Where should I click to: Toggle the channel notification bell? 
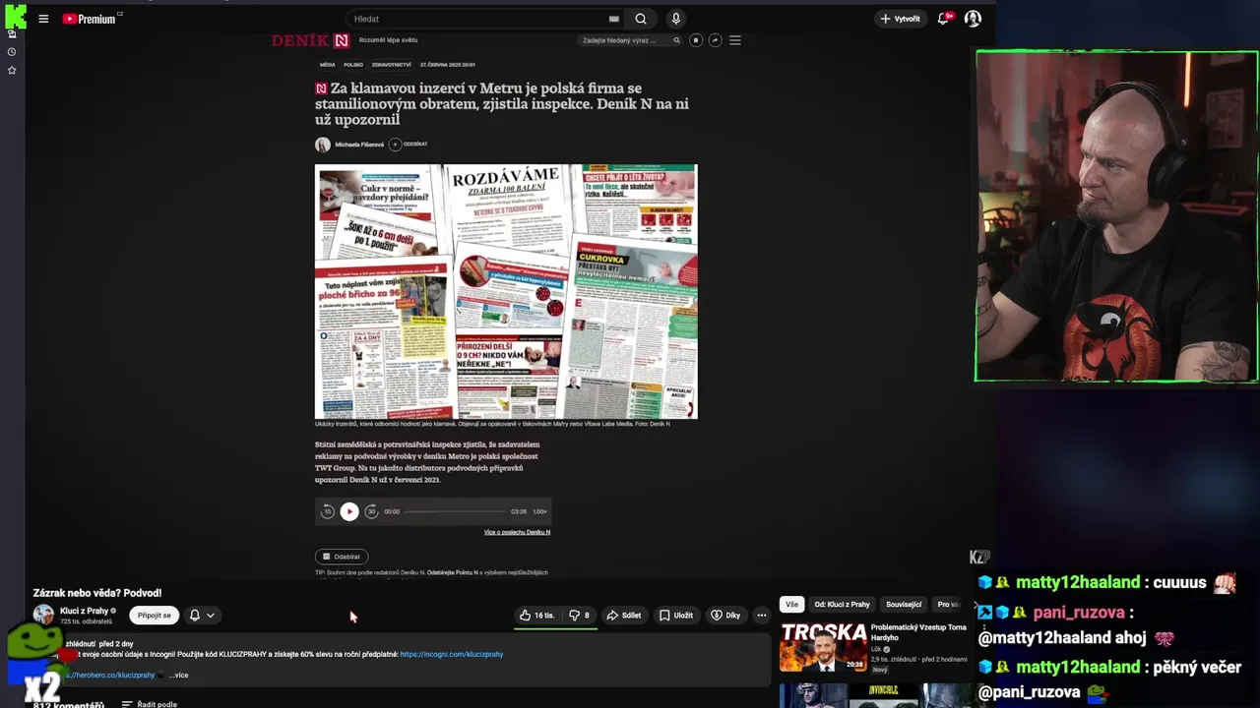[x=195, y=616]
